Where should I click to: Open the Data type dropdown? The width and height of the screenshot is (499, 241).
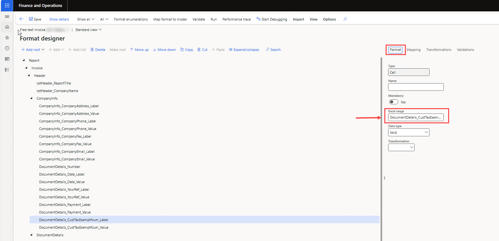[x=409, y=133]
